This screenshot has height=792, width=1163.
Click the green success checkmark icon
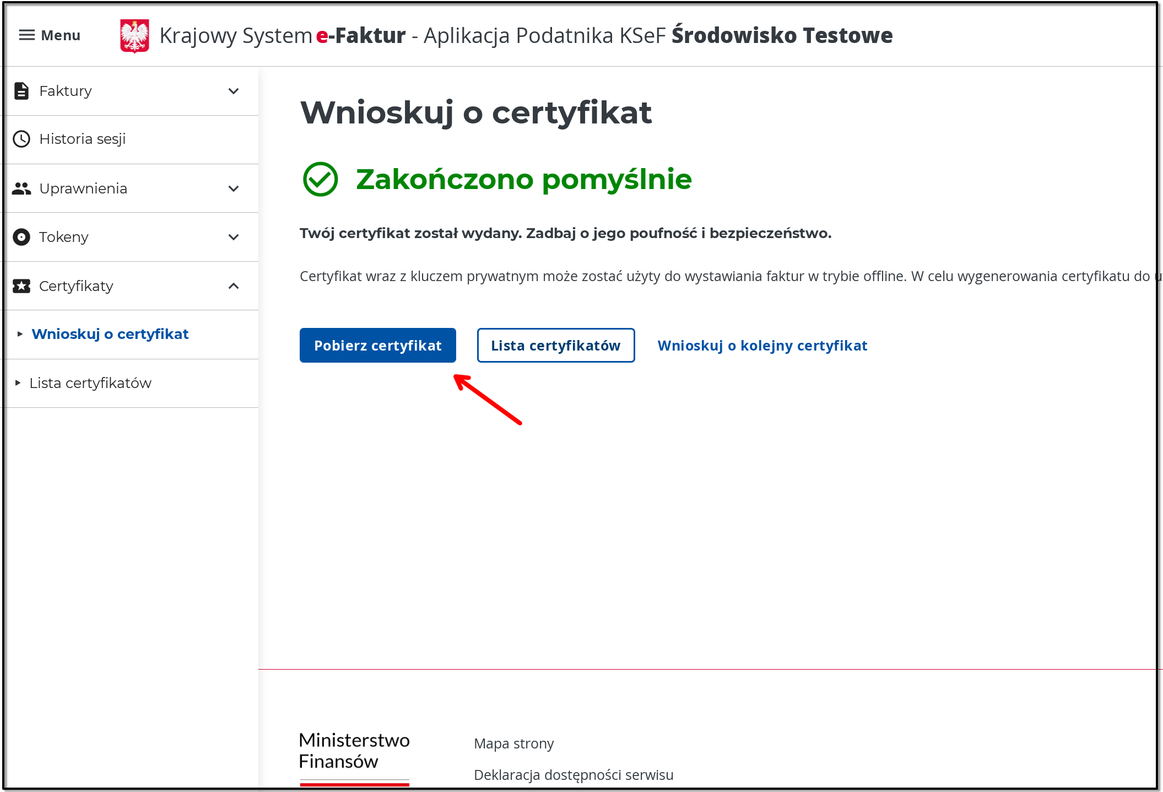(x=320, y=179)
